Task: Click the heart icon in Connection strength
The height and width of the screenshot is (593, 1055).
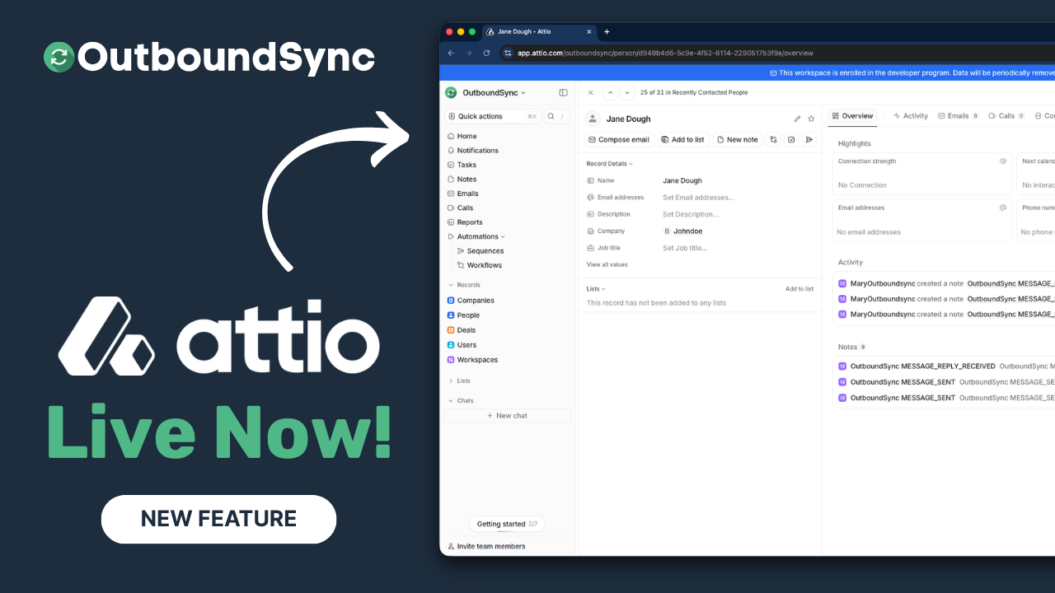Action: coord(1003,161)
